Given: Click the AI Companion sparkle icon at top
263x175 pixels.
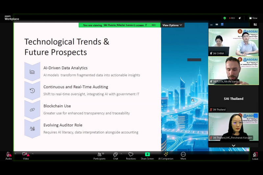Looking at the screenshot, I should click(x=240, y=18).
